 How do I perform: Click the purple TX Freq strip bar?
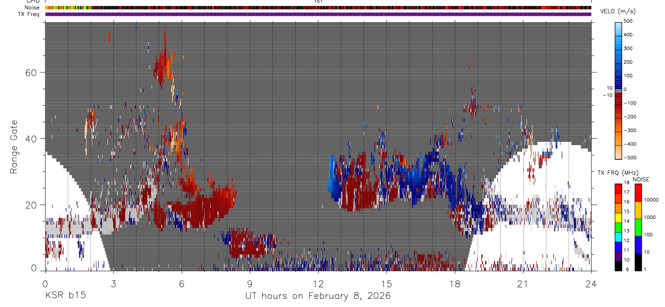[318, 14]
